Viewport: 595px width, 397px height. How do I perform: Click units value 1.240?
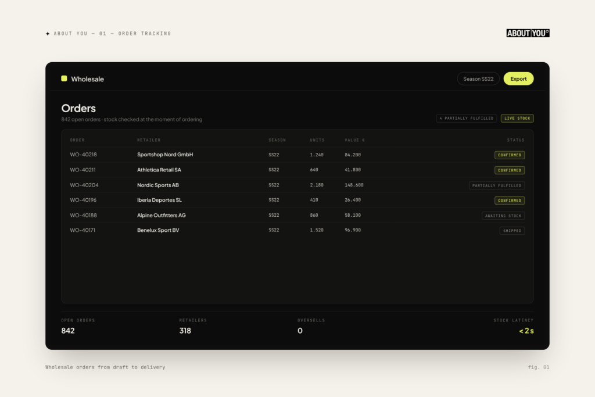click(317, 155)
